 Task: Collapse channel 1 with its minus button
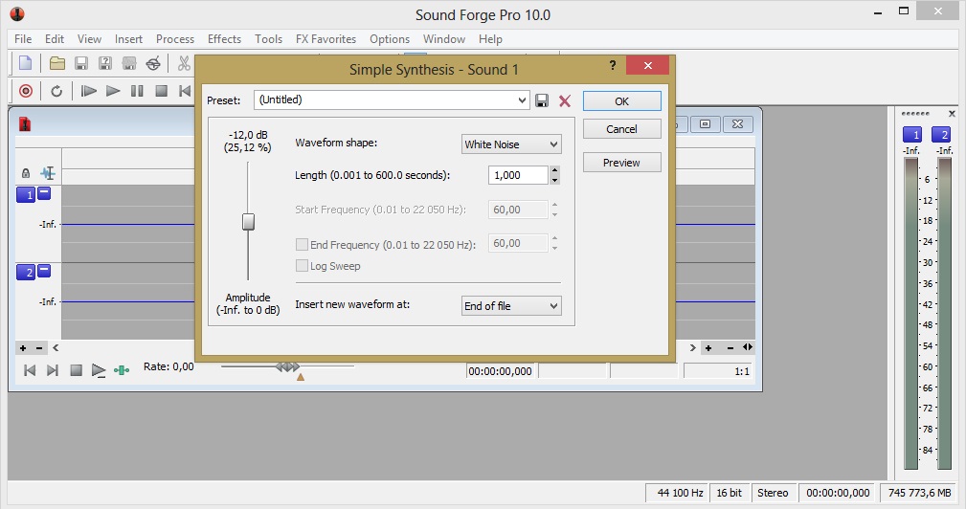[x=44, y=192]
